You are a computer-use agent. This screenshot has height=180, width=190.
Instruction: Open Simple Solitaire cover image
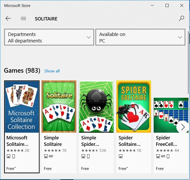(x=59, y=107)
